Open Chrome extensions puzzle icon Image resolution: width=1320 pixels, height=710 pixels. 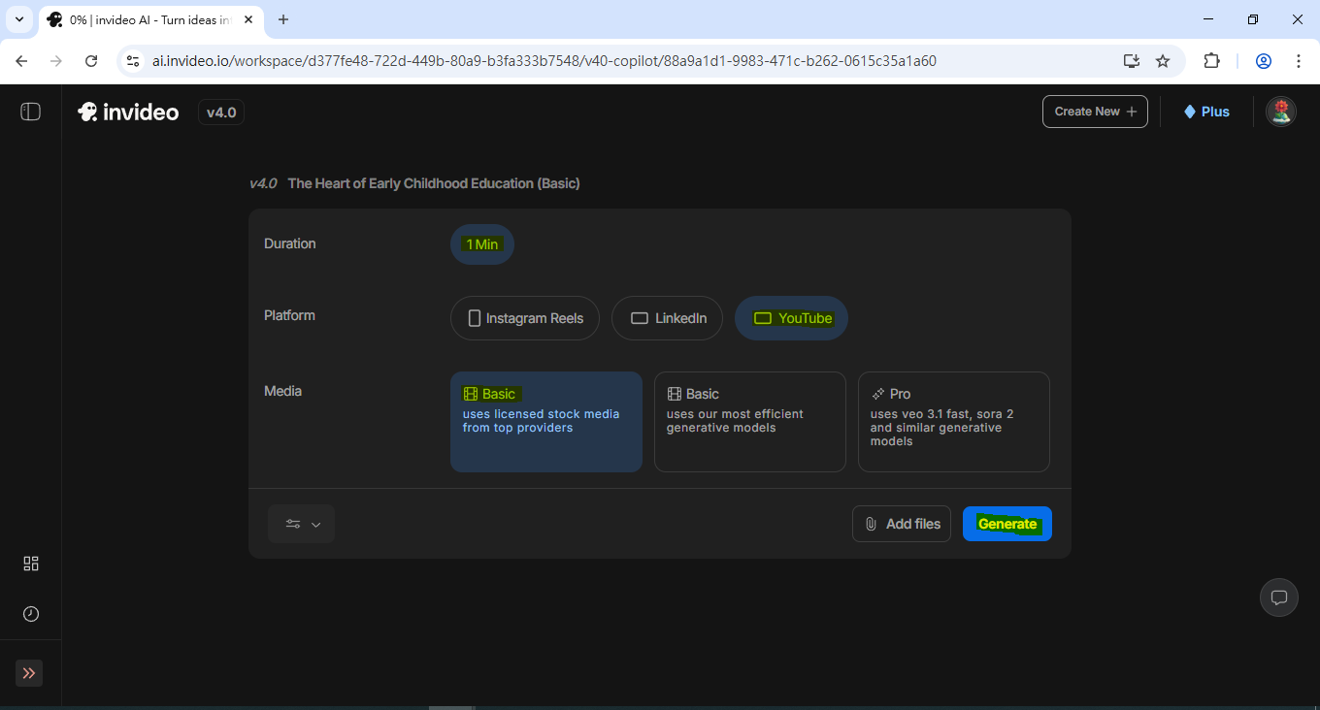click(1211, 61)
